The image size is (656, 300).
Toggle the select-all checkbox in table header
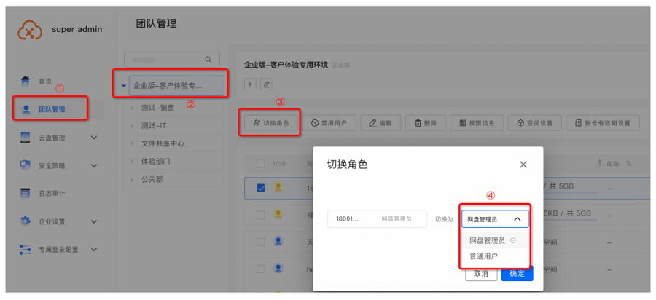tap(260, 163)
